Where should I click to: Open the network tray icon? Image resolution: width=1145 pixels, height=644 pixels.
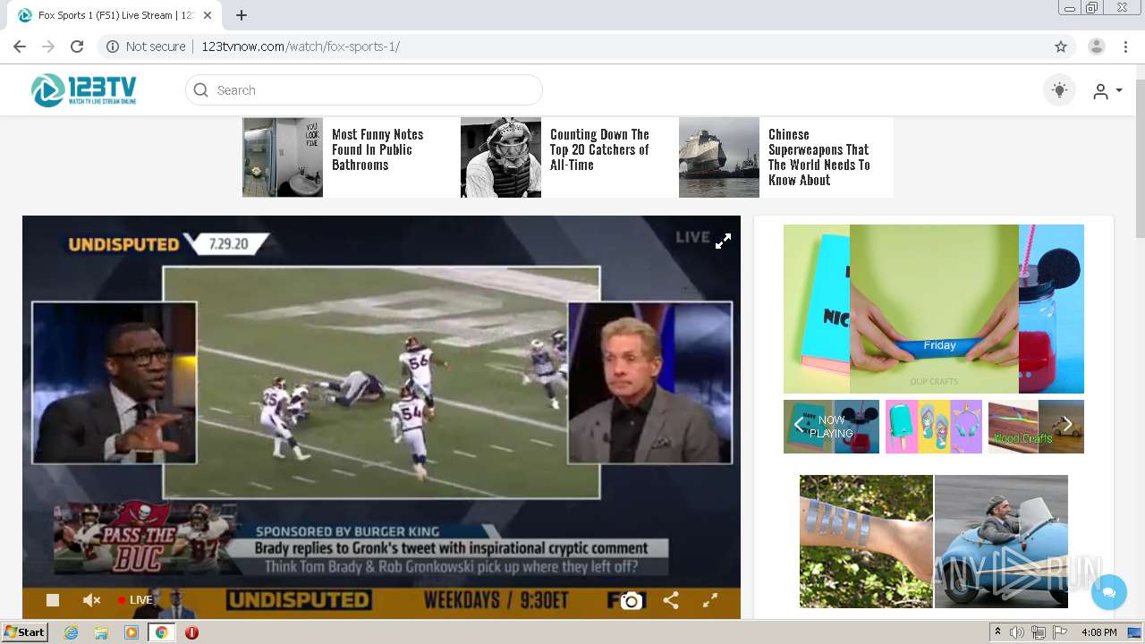[x=1039, y=632]
